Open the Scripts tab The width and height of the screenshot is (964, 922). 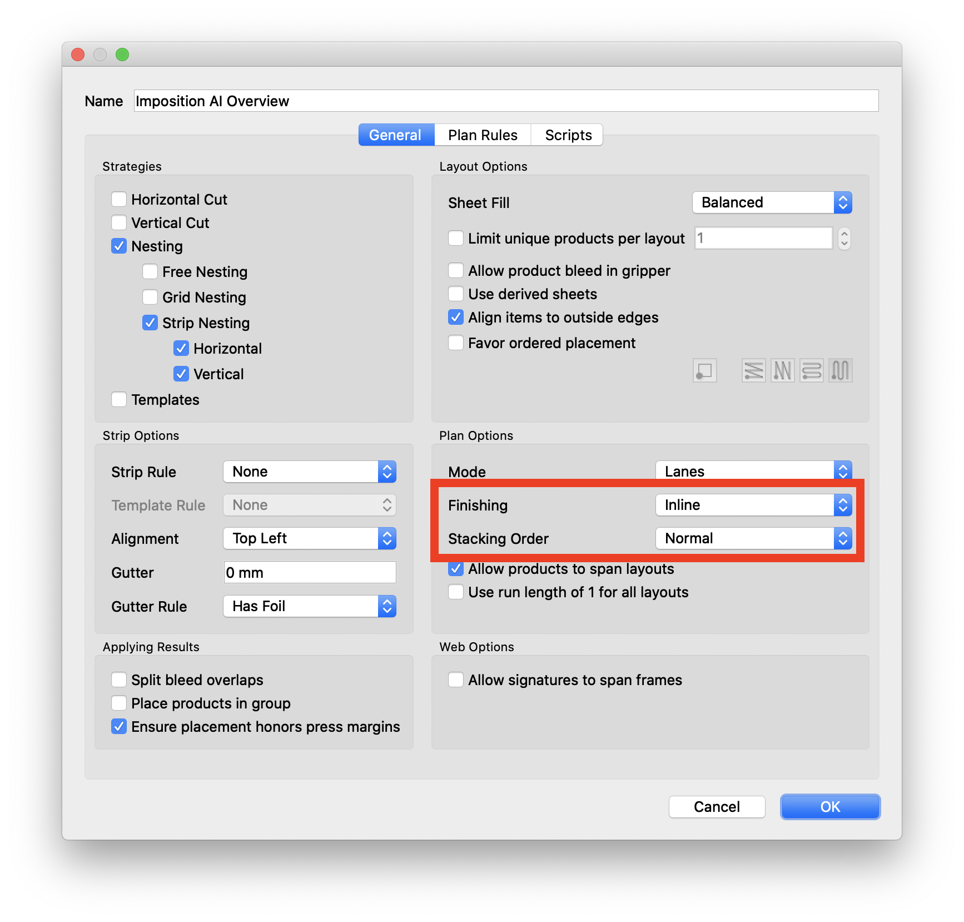[567, 135]
